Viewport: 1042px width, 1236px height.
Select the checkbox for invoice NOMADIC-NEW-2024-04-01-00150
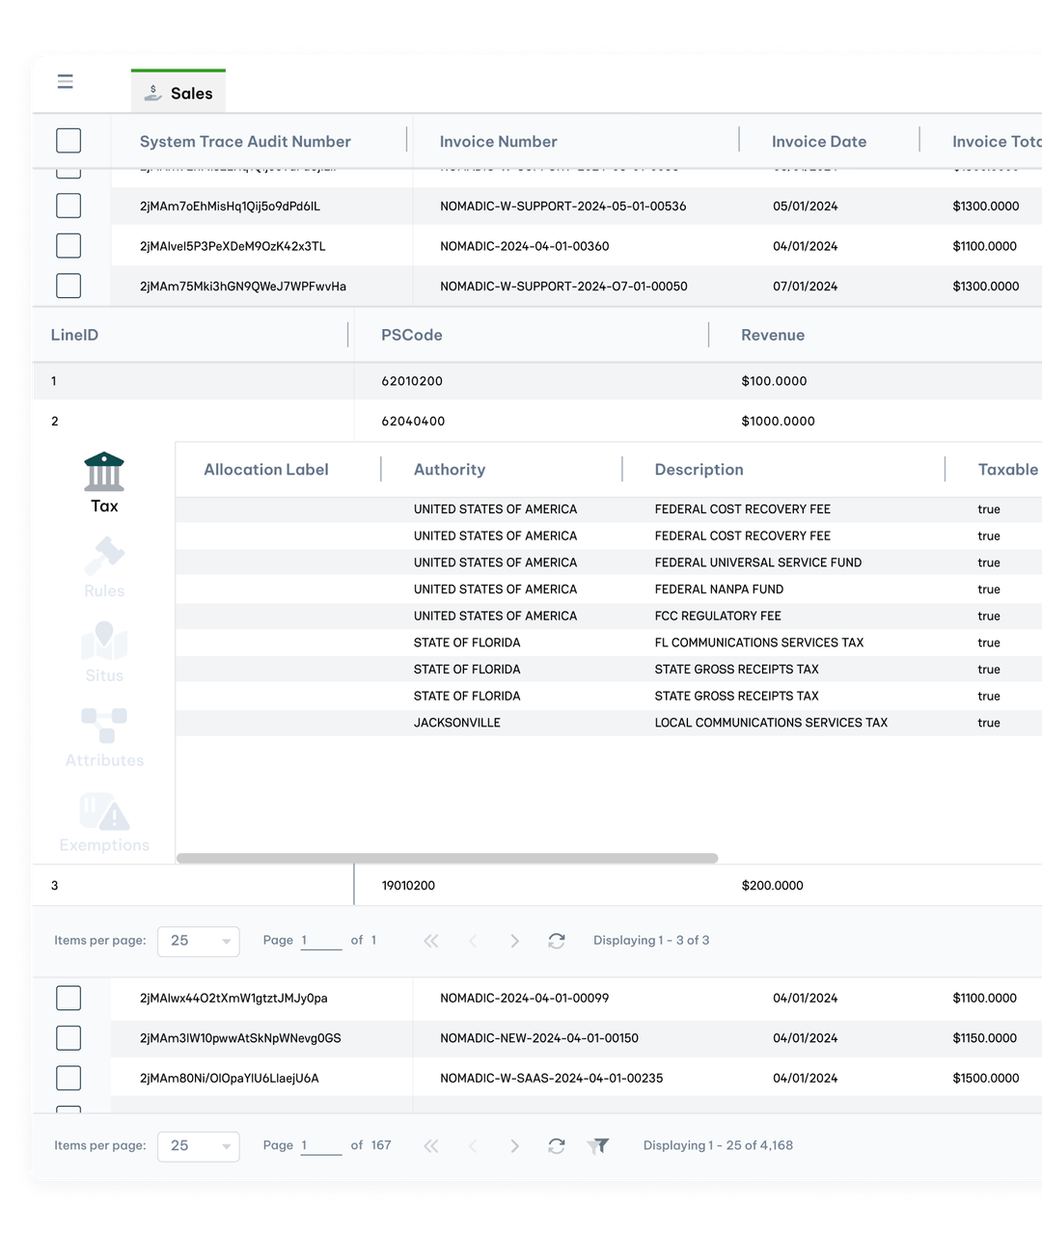pos(69,1038)
